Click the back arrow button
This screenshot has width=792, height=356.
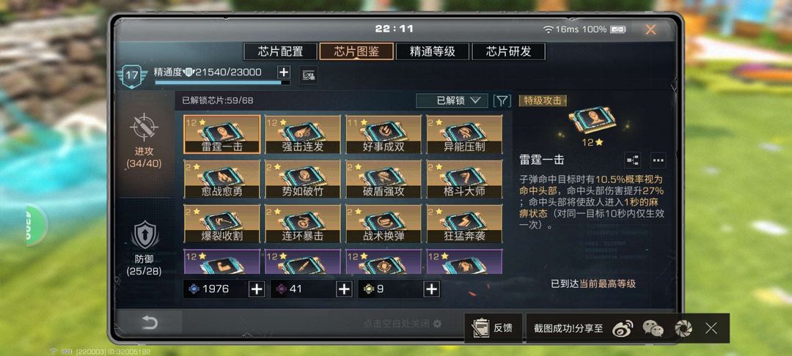pyautogui.click(x=150, y=323)
